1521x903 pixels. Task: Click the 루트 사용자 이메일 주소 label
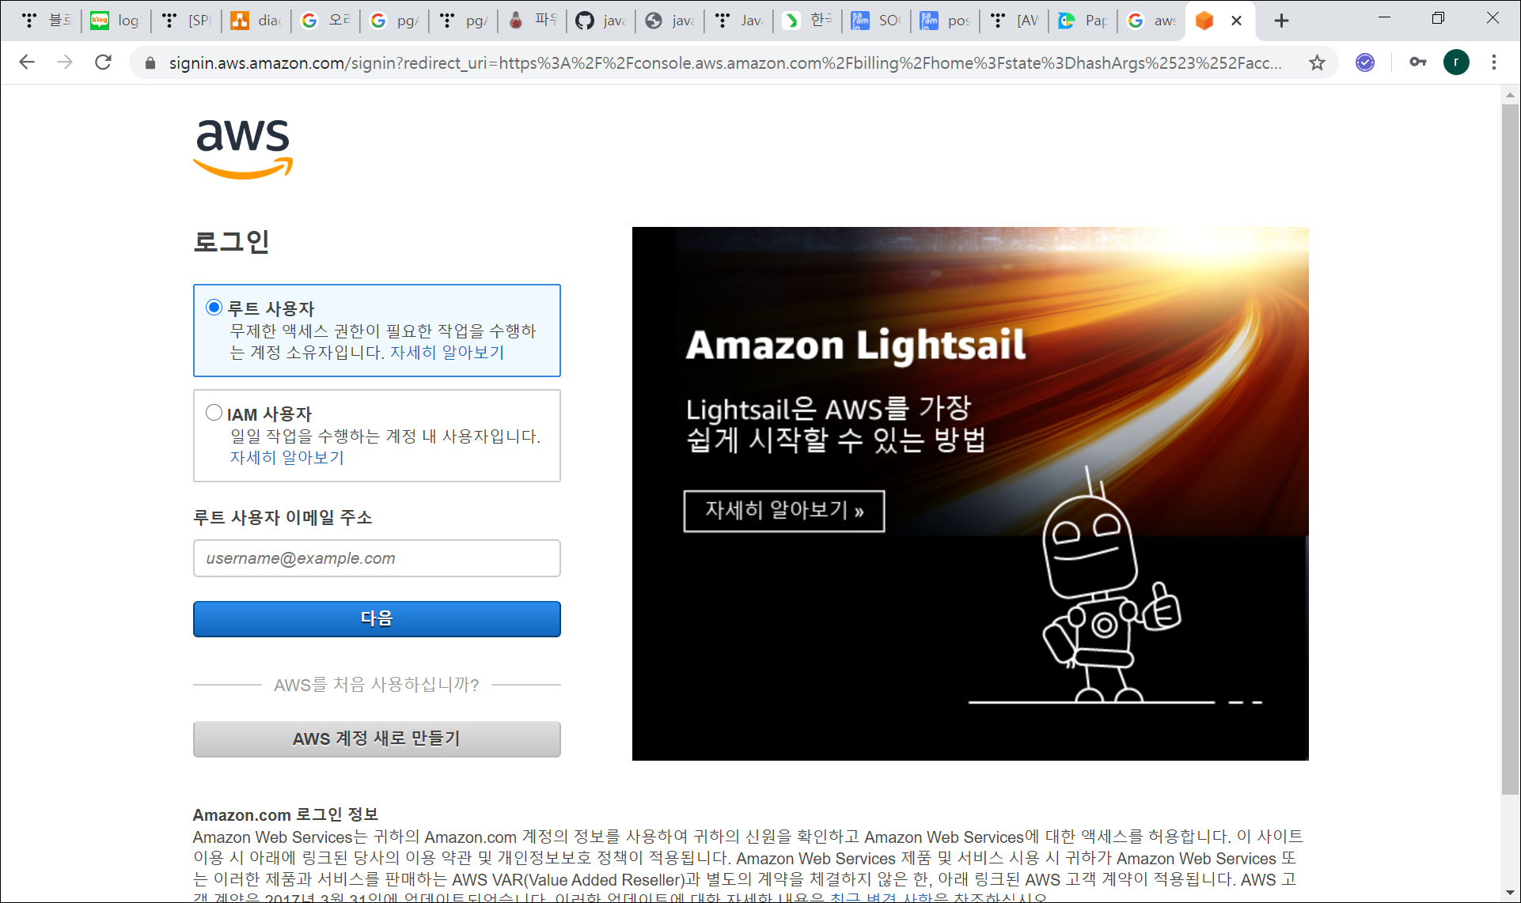click(283, 518)
